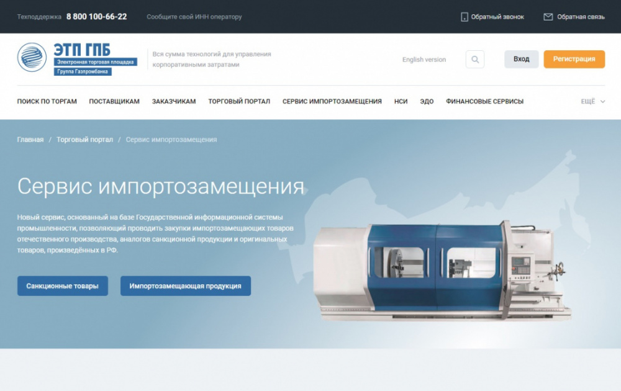
Task: Go to ЗАКАЗЧИКАМ section
Action: [x=174, y=101]
